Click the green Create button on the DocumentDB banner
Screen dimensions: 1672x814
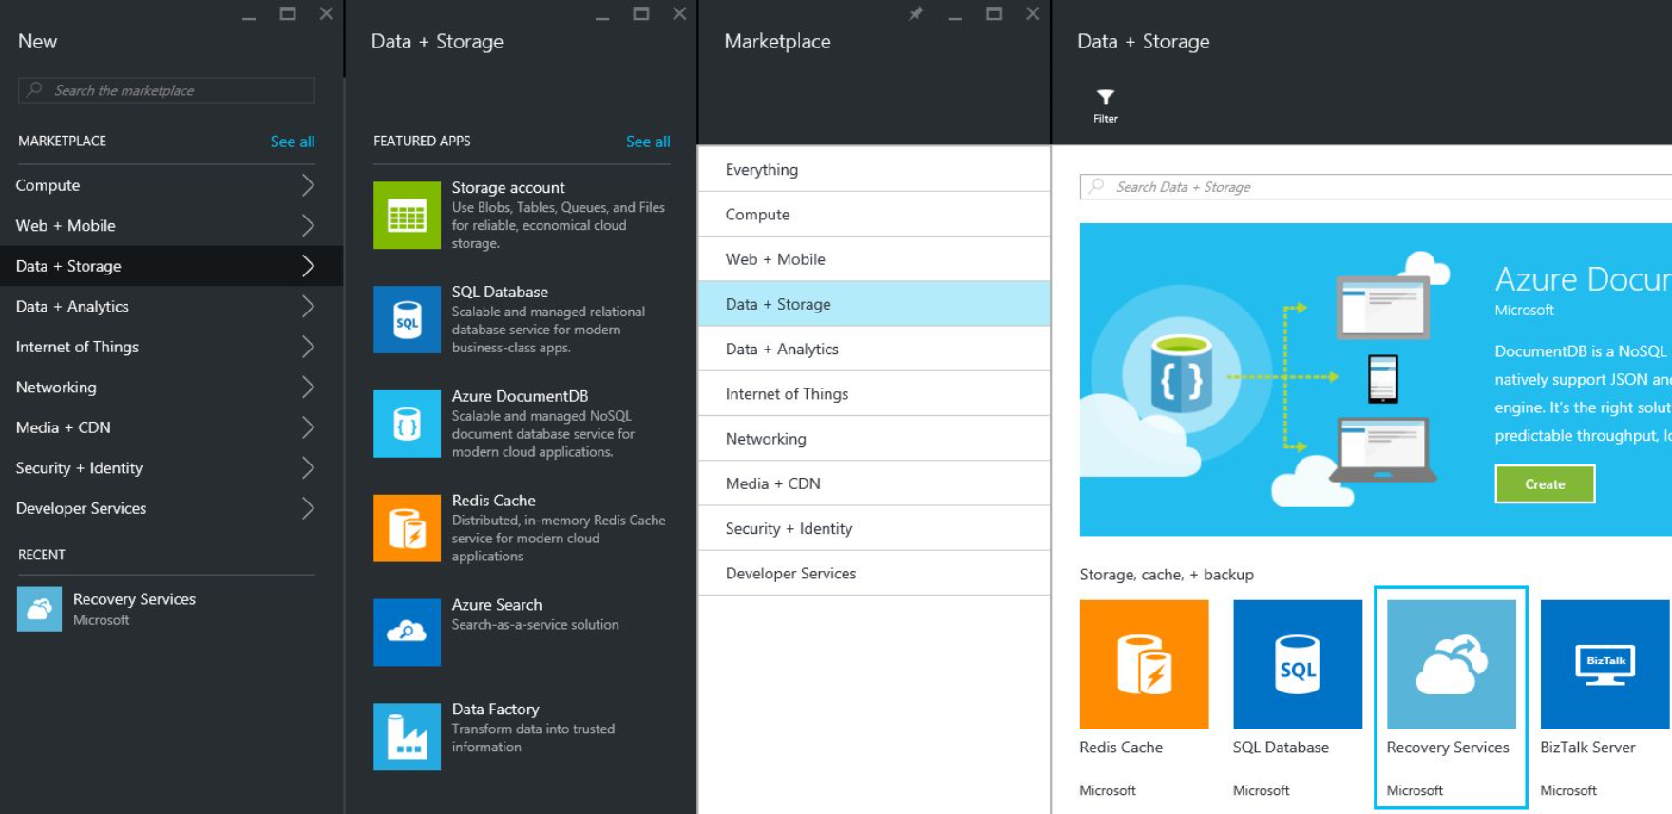1545,483
